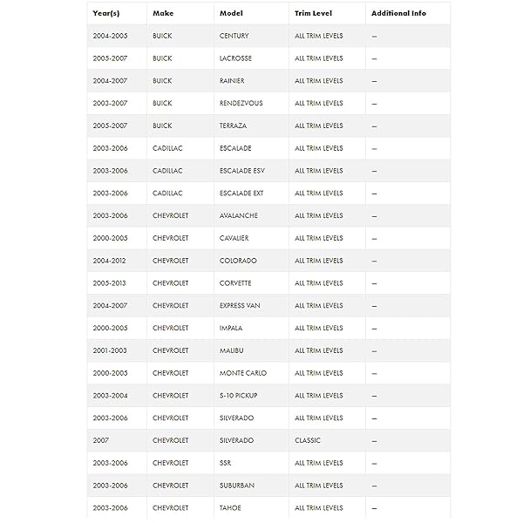Click the RENDEZVOUS model entry
The width and height of the screenshot is (523, 523).
pyautogui.click(x=241, y=104)
